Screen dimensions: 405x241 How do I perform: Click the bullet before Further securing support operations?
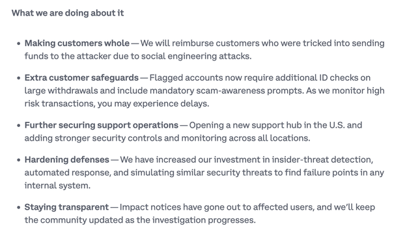click(x=18, y=126)
